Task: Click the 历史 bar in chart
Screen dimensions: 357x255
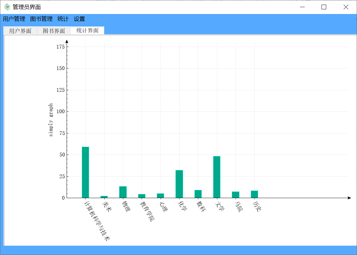Action: pyautogui.click(x=254, y=194)
